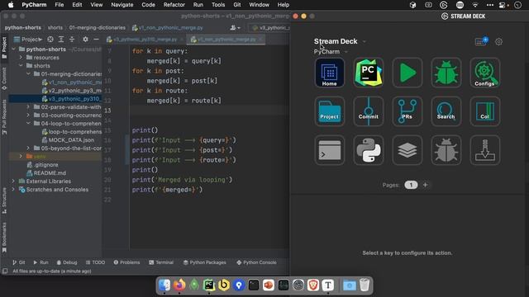Toggle the Bookmarks side tool window
This screenshot has width=529, height=297.
point(4,238)
